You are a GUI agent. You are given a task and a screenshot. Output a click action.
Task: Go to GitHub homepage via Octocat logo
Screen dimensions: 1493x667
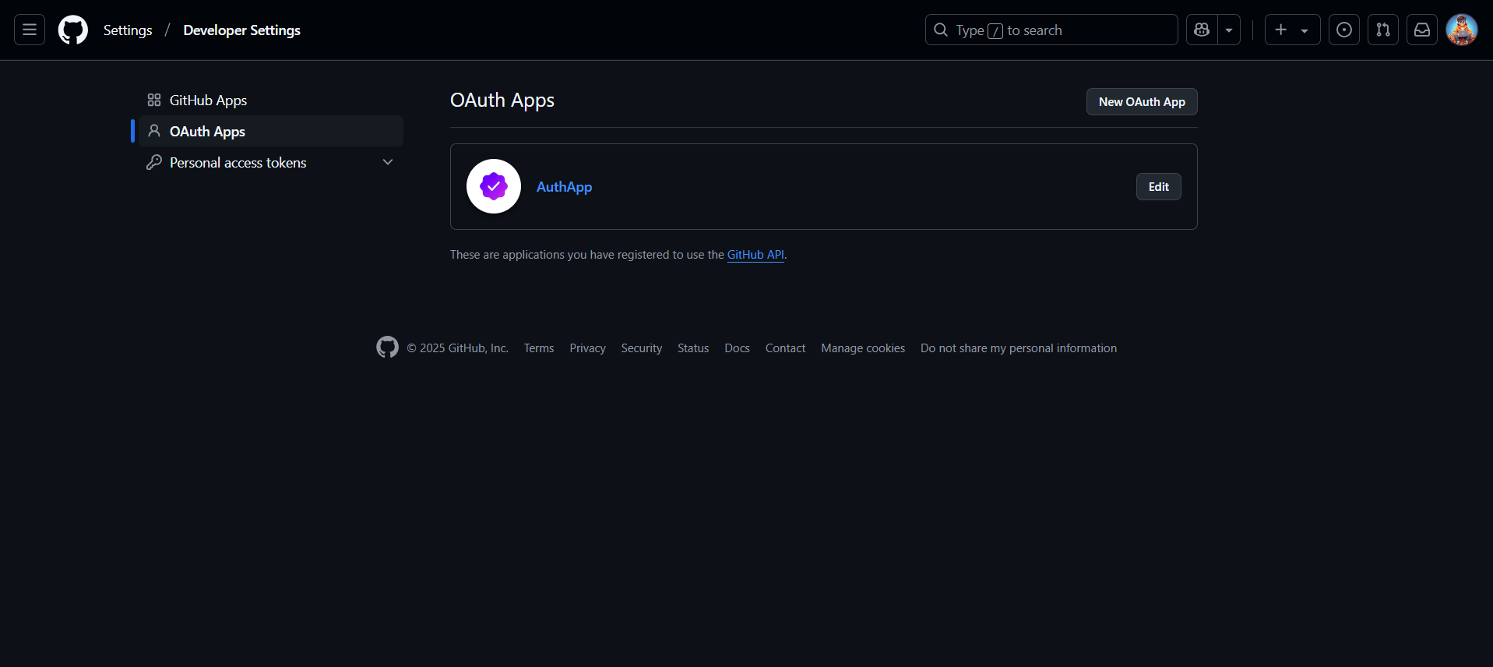(73, 30)
